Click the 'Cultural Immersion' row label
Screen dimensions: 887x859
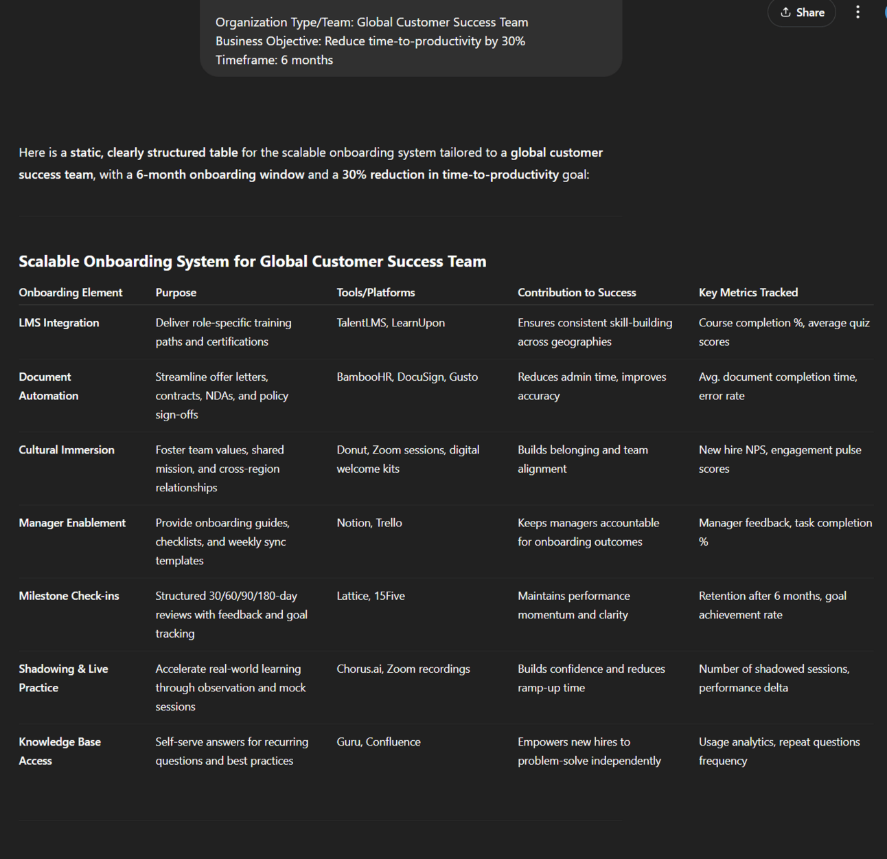(67, 450)
